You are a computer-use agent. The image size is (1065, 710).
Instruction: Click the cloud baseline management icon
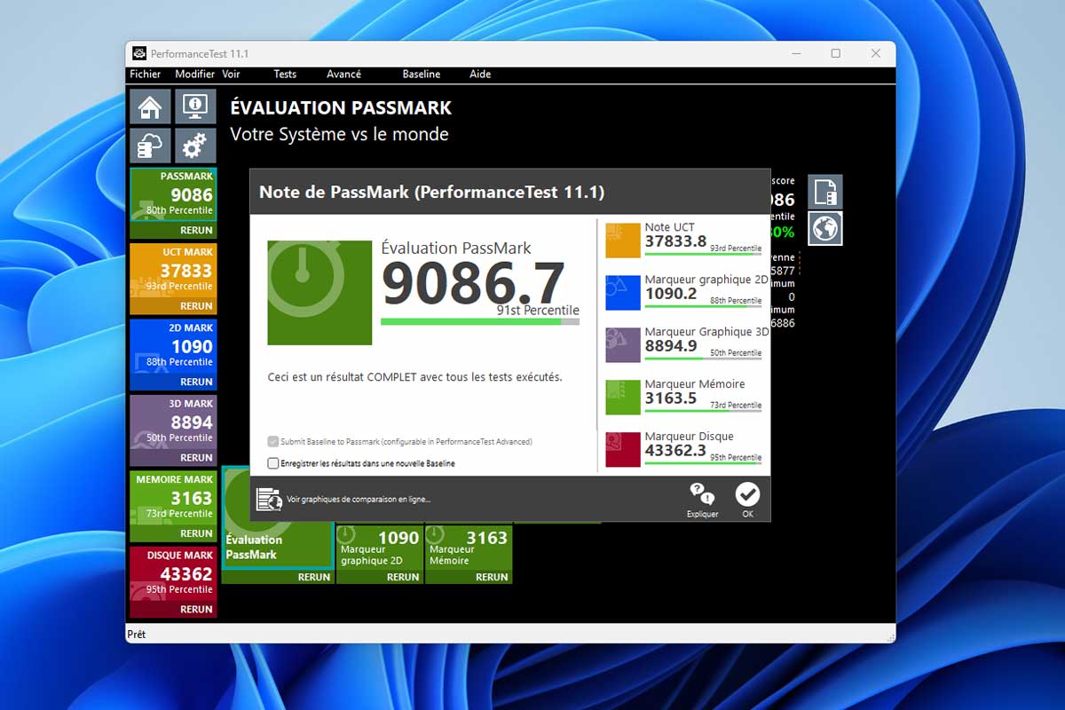[150, 146]
